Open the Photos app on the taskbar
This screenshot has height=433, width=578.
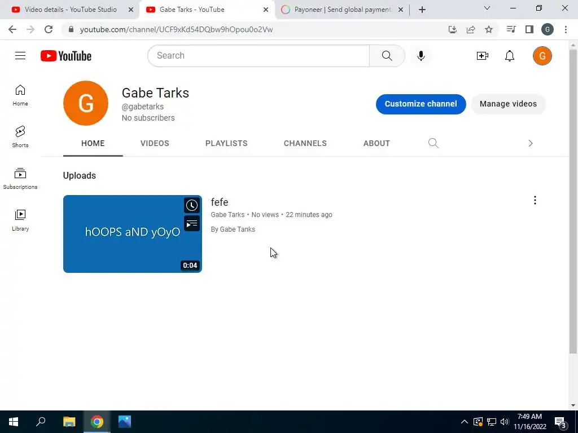125,422
